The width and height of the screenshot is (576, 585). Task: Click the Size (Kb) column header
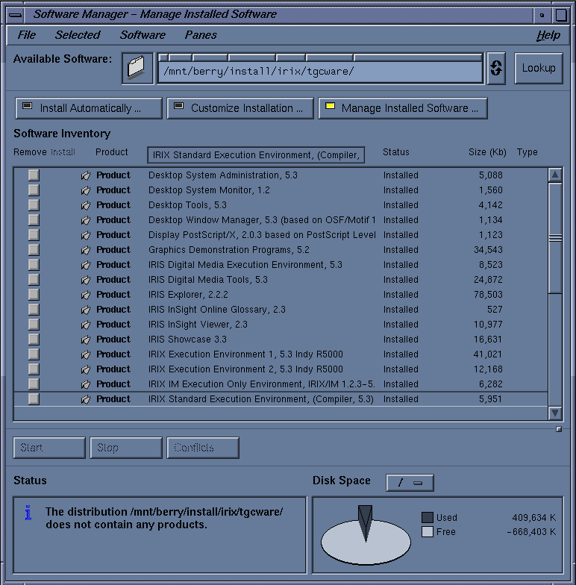point(487,152)
